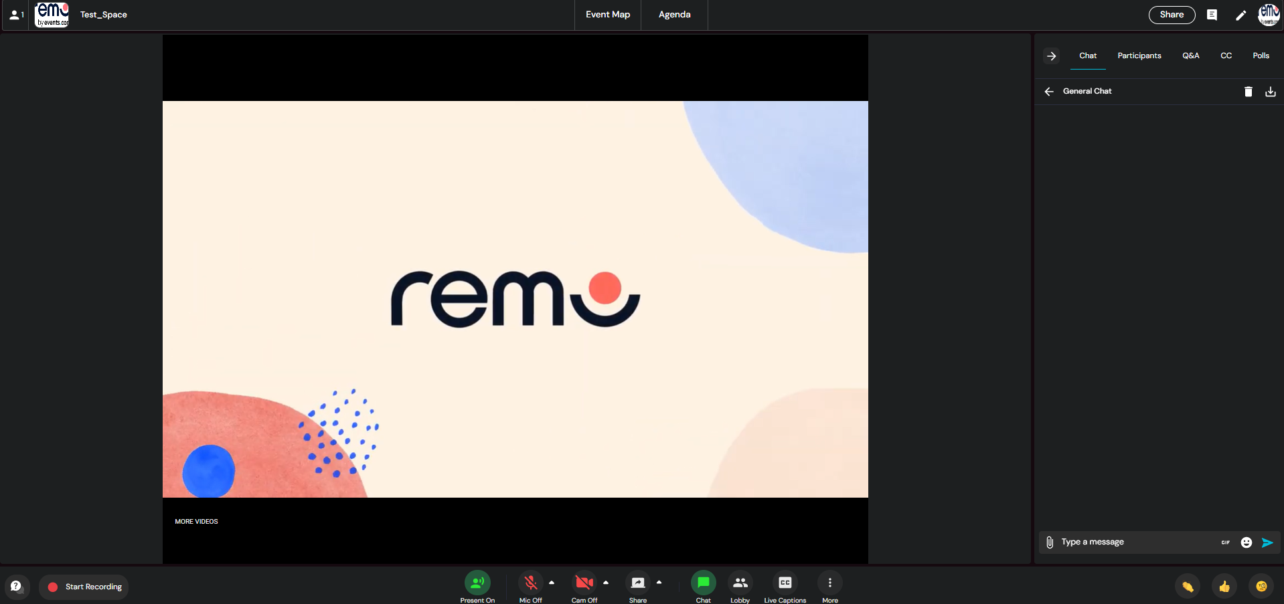Send a thumbs up reaction
This screenshot has width=1284, height=604.
pos(1224,587)
